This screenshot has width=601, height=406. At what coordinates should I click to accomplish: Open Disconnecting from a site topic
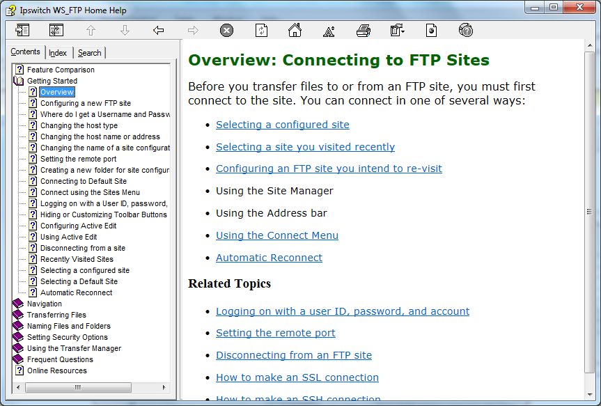[x=83, y=248]
